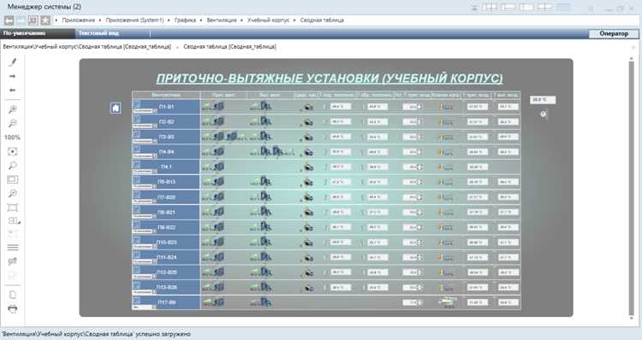Zoom out with the minus magnifier
Screen dimensions: 642x340
click(x=13, y=123)
